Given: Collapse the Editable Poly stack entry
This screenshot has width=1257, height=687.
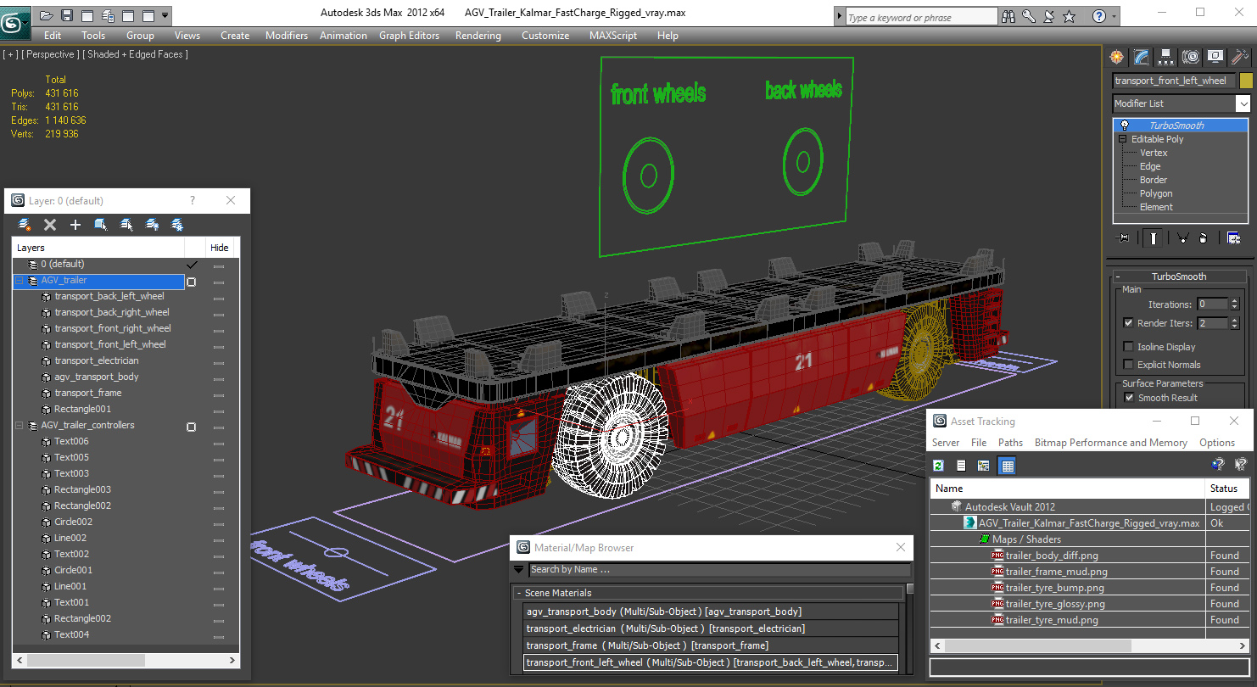Looking at the screenshot, I should coord(1123,139).
